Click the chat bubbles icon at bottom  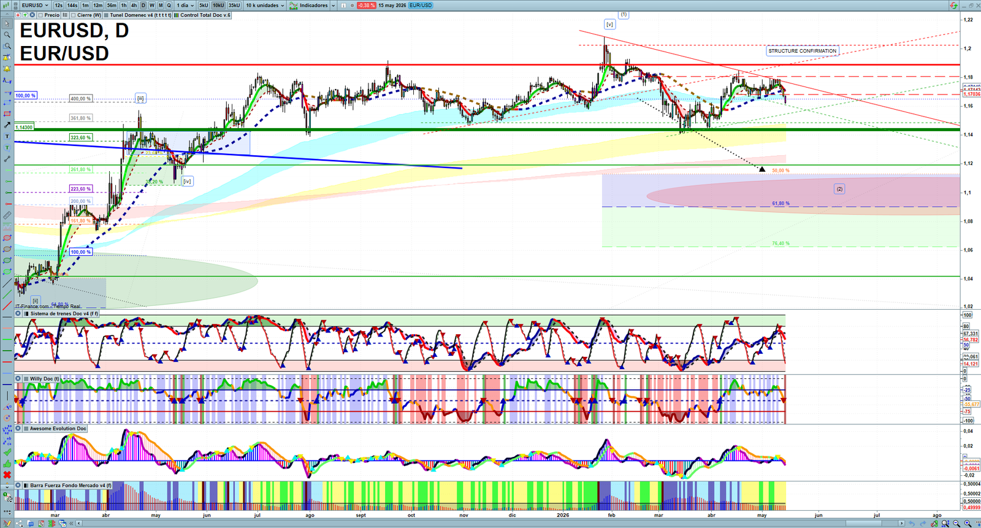(31, 523)
